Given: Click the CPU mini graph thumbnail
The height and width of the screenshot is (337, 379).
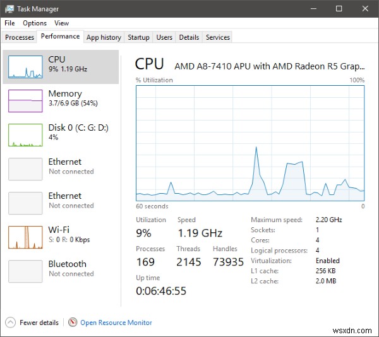Looking at the screenshot, I should 25,67.
